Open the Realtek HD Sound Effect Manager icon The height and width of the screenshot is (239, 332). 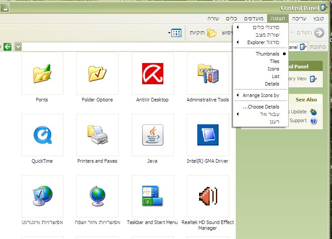208,196
